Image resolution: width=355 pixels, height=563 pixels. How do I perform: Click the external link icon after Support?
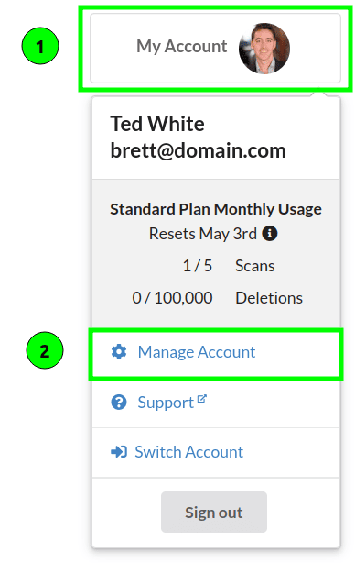[202, 399]
